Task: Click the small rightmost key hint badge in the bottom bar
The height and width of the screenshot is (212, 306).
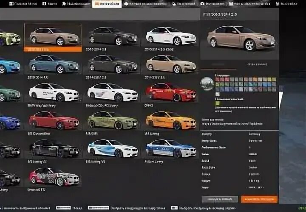Action: [174, 208]
